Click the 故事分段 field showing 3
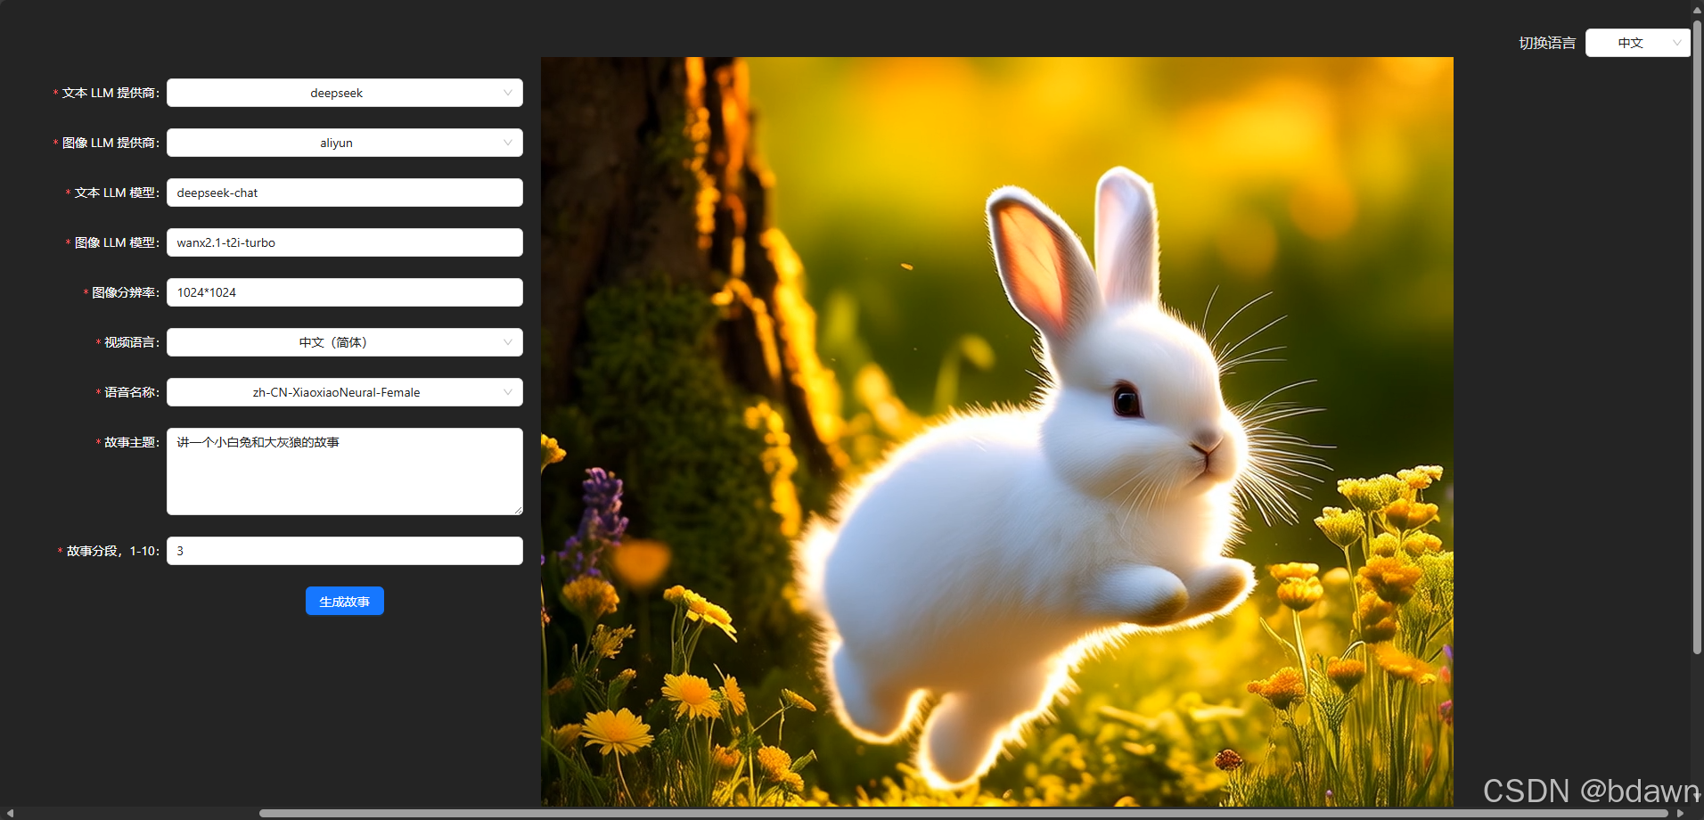This screenshot has width=1704, height=820. pyautogui.click(x=344, y=551)
